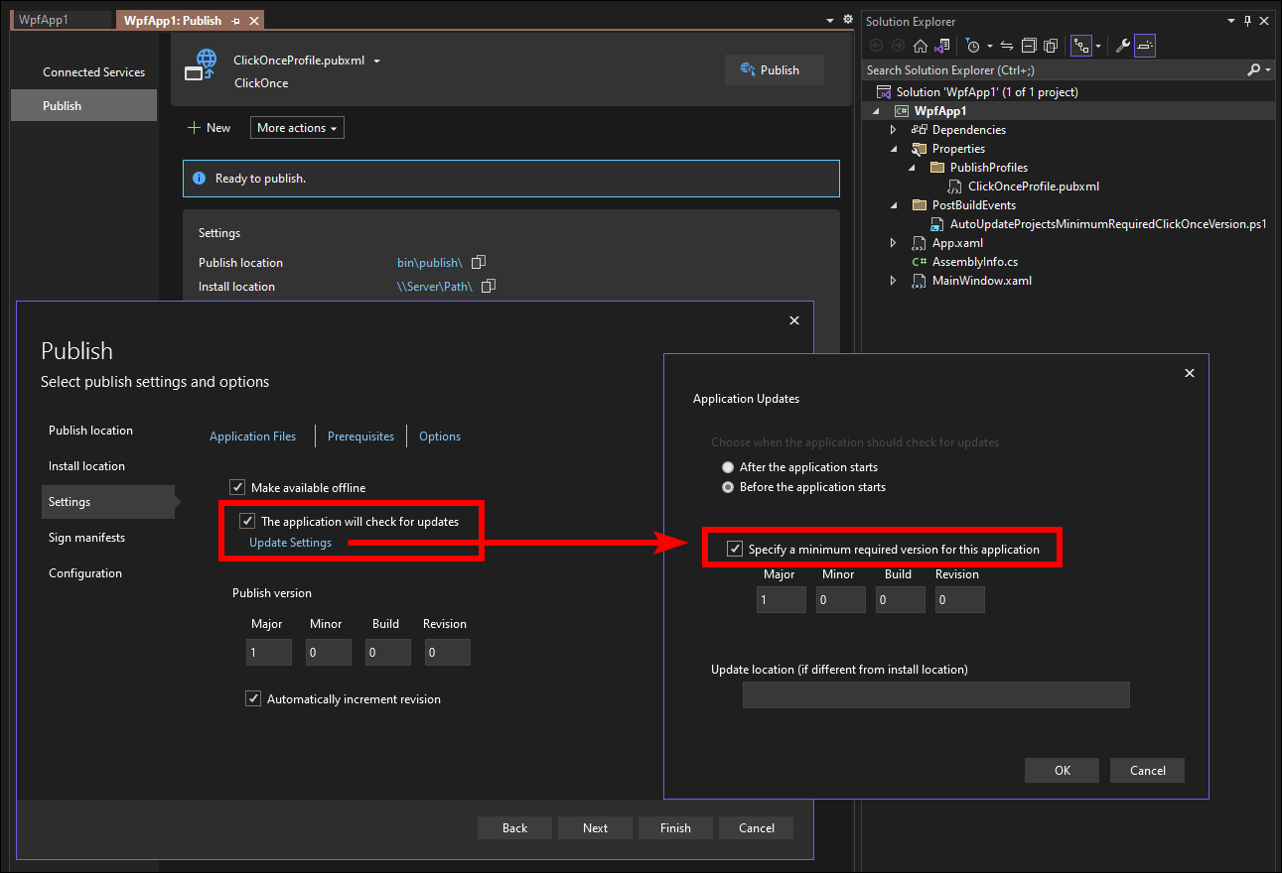Open the Solution Explorer window options dropdown arrow

click(1232, 21)
